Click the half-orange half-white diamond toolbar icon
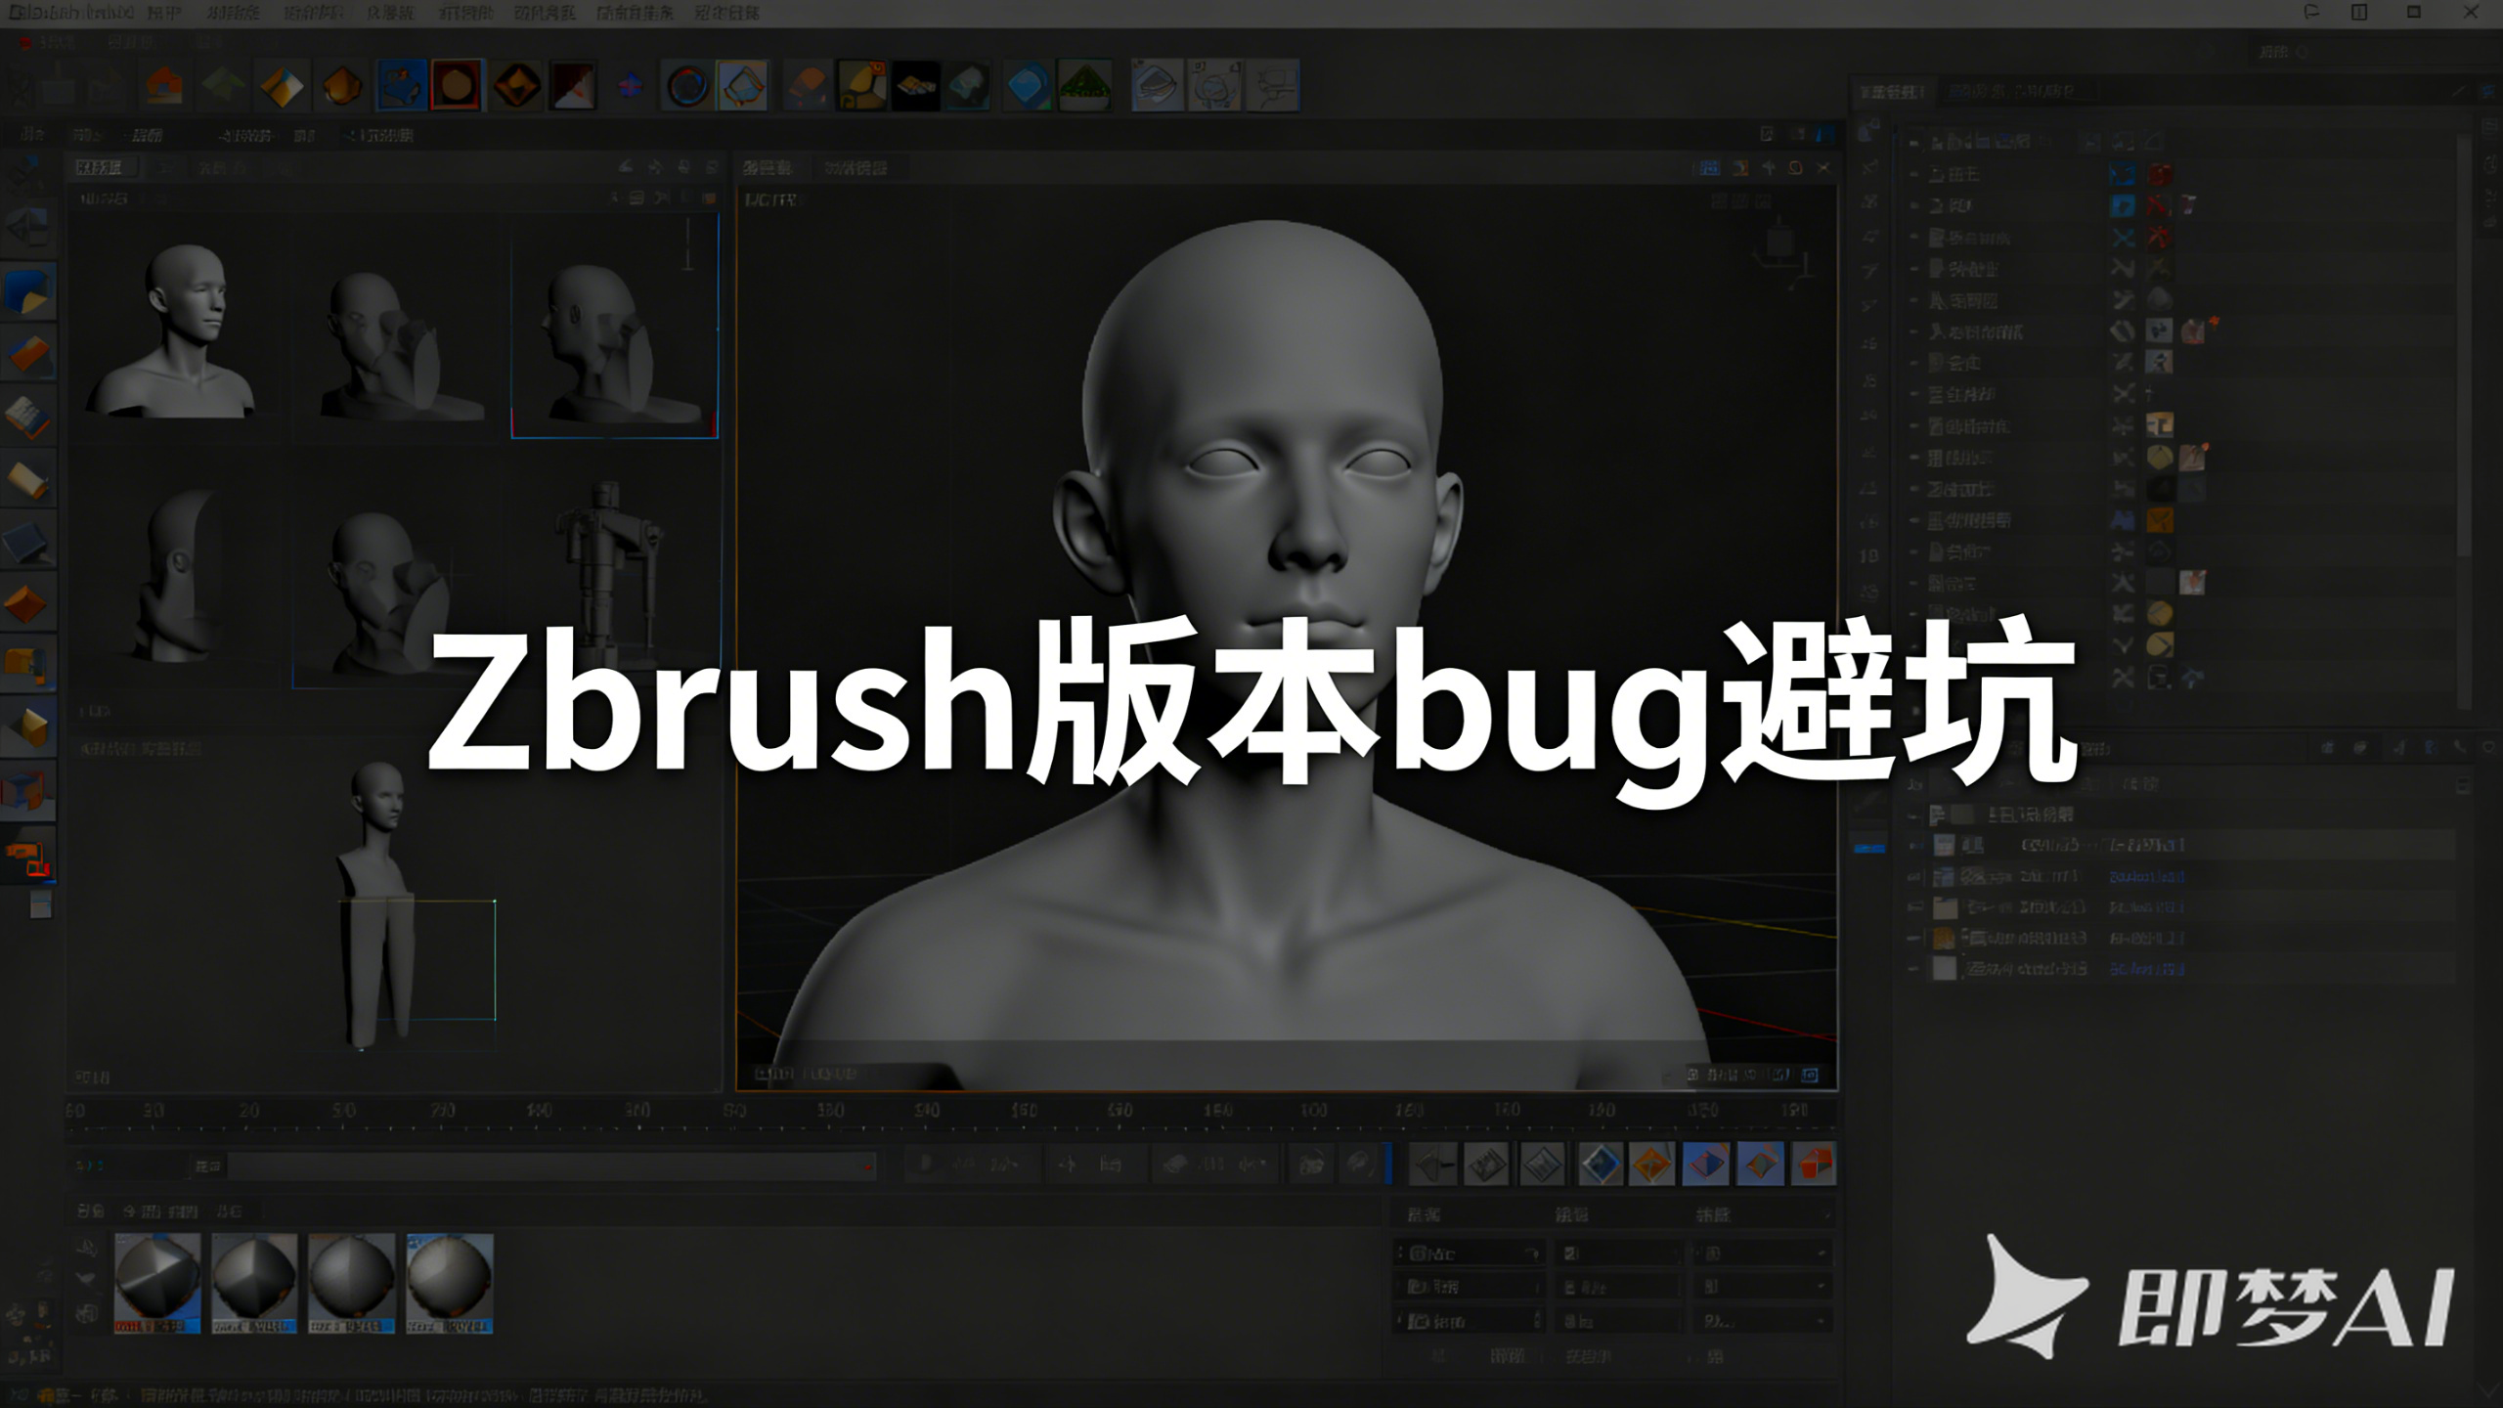 [283, 87]
